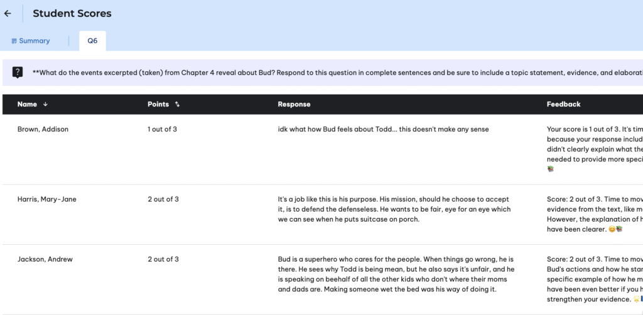The height and width of the screenshot is (315, 643).
Task: Click the question mark prompt icon
Action: pyautogui.click(x=18, y=73)
